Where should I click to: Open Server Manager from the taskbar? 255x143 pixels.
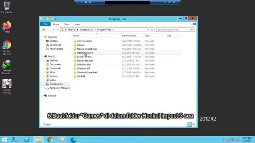[15, 139]
